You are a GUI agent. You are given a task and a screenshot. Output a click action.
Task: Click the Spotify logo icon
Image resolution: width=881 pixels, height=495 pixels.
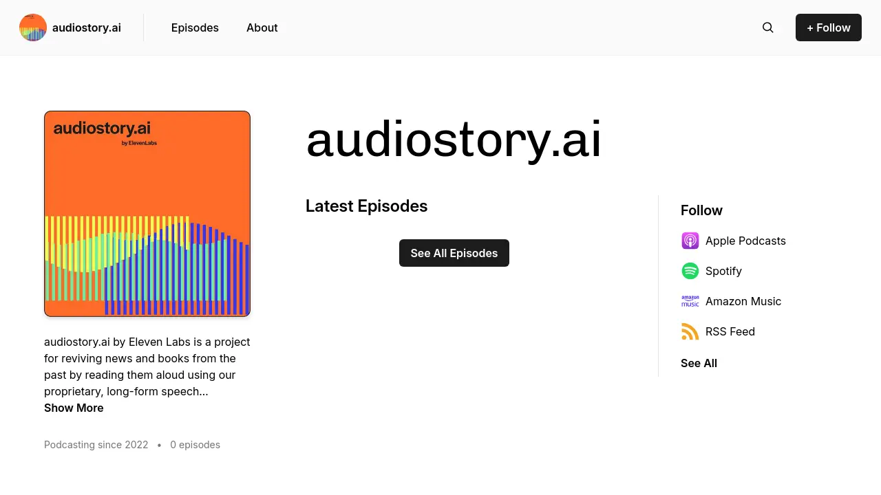pos(690,271)
